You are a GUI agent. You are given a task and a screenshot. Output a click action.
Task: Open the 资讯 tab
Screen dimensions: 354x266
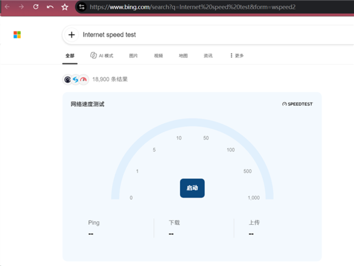(208, 56)
